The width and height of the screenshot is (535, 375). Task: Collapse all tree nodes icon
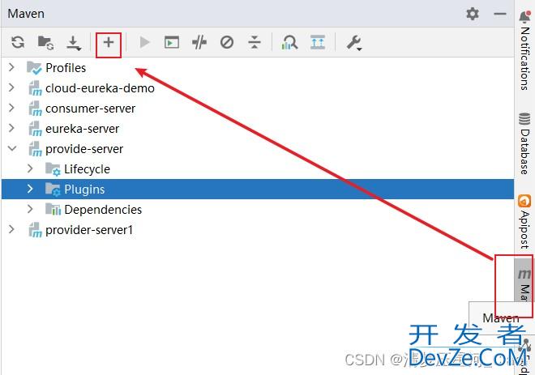(255, 43)
